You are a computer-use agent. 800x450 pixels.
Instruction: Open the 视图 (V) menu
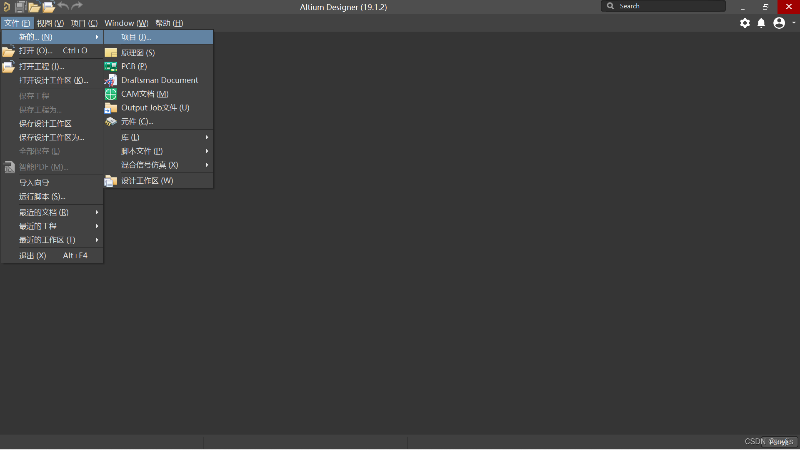(x=50, y=23)
